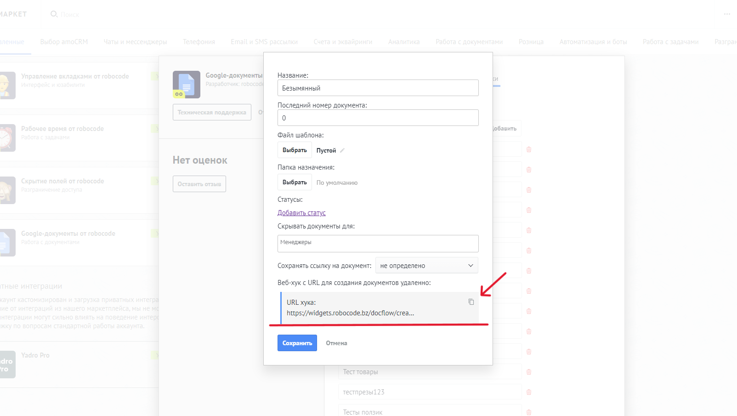Copy the hook URL with copy icon
This screenshot has height=416, width=737.
(471, 302)
